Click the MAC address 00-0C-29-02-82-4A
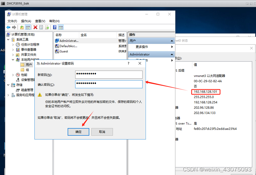Viewport: 256px width, 175px height. click(x=208, y=81)
